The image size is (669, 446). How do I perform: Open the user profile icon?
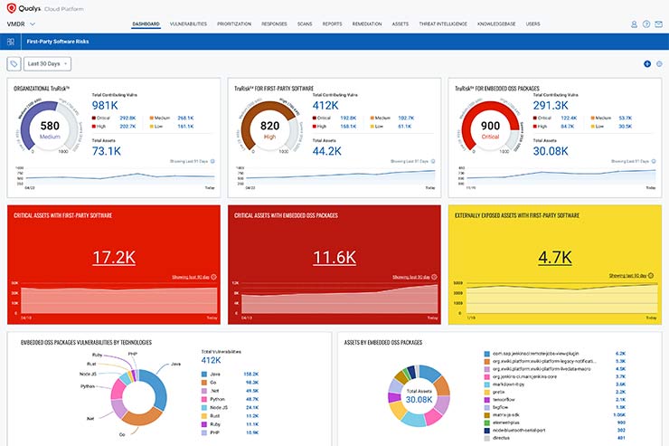click(x=634, y=24)
